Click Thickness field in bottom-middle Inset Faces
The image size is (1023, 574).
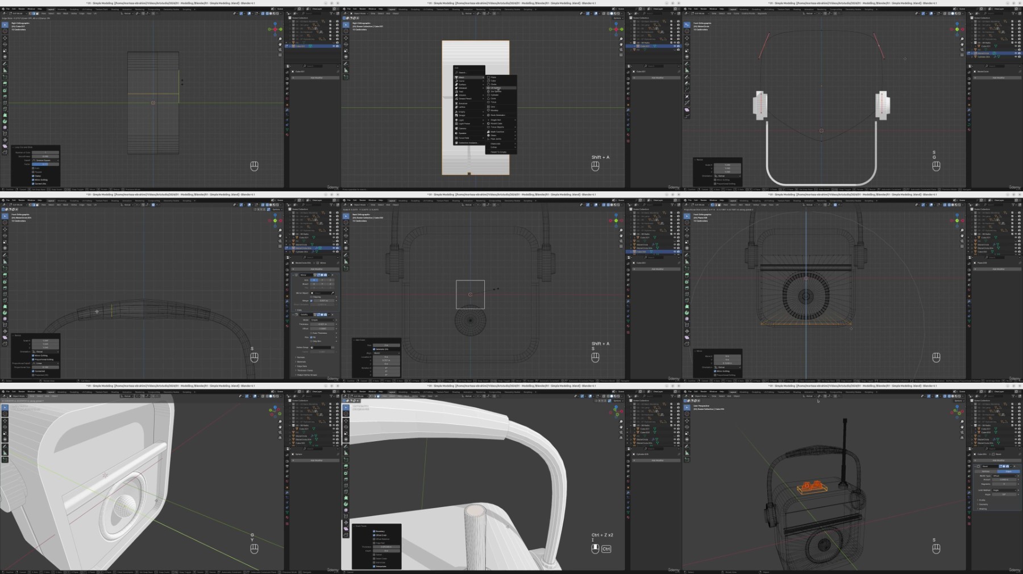coord(386,547)
